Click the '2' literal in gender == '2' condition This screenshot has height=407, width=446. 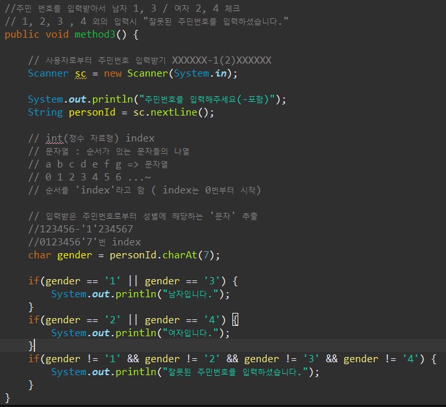[x=113, y=320]
